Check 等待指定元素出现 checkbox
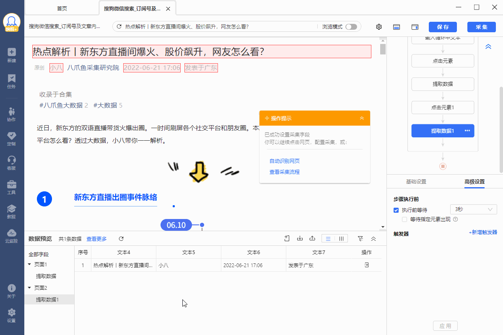503x335 pixels. tap(404, 219)
